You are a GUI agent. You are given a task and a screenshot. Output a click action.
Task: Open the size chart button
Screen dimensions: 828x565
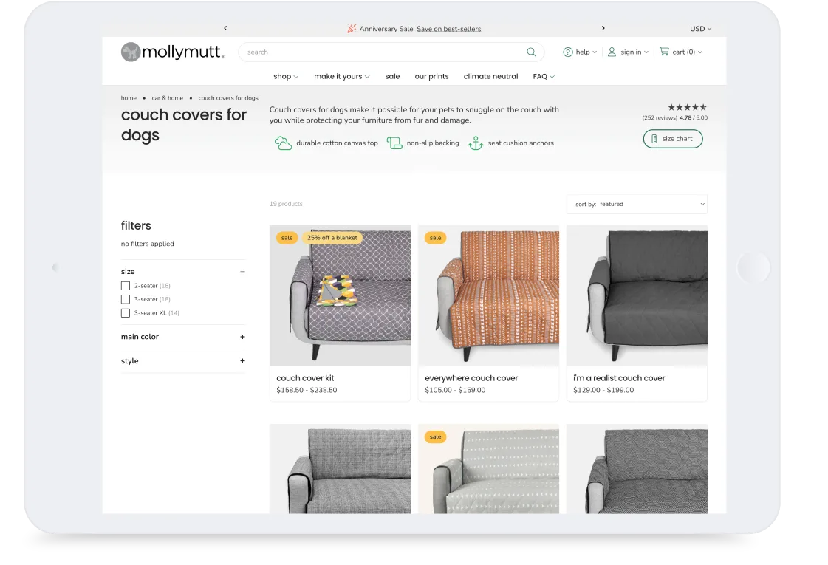click(x=673, y=139)
